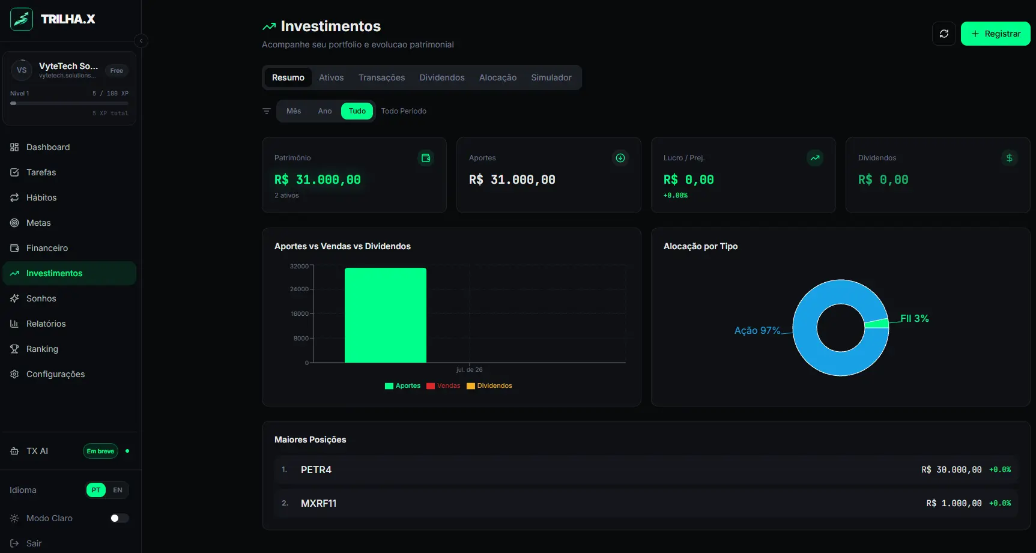Switch language to PT
Viewport: 1036px width, 553px height.
point(96,490)
